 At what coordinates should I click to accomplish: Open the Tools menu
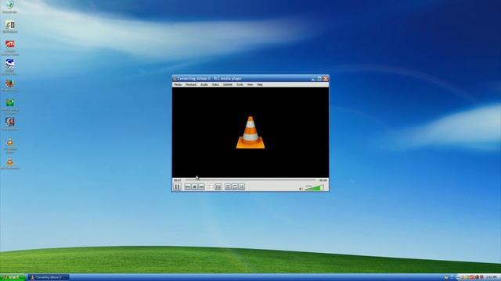[240, 85]
